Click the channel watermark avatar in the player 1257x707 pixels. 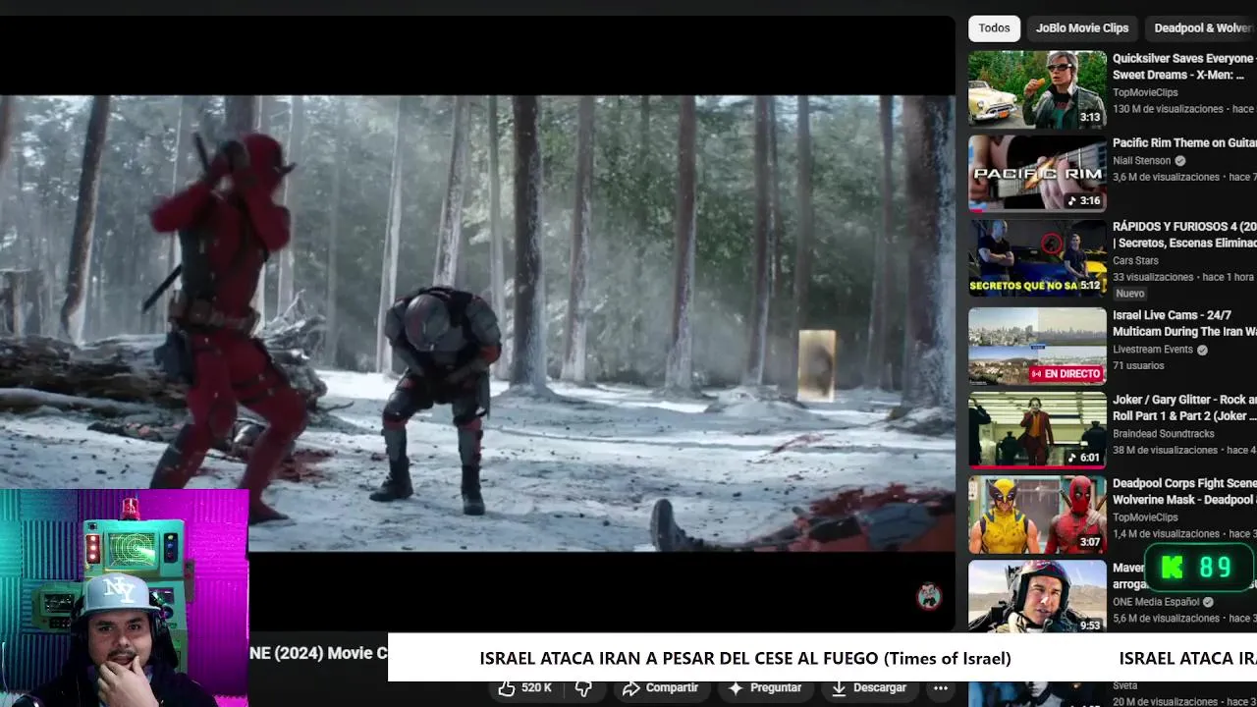929,596
